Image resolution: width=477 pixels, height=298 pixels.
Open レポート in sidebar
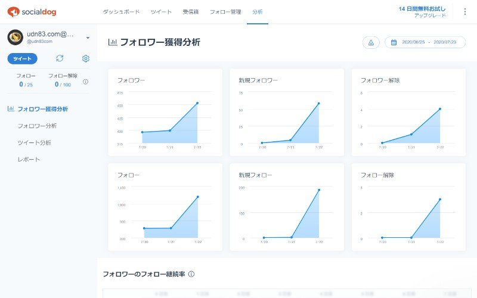pos(29,159)
